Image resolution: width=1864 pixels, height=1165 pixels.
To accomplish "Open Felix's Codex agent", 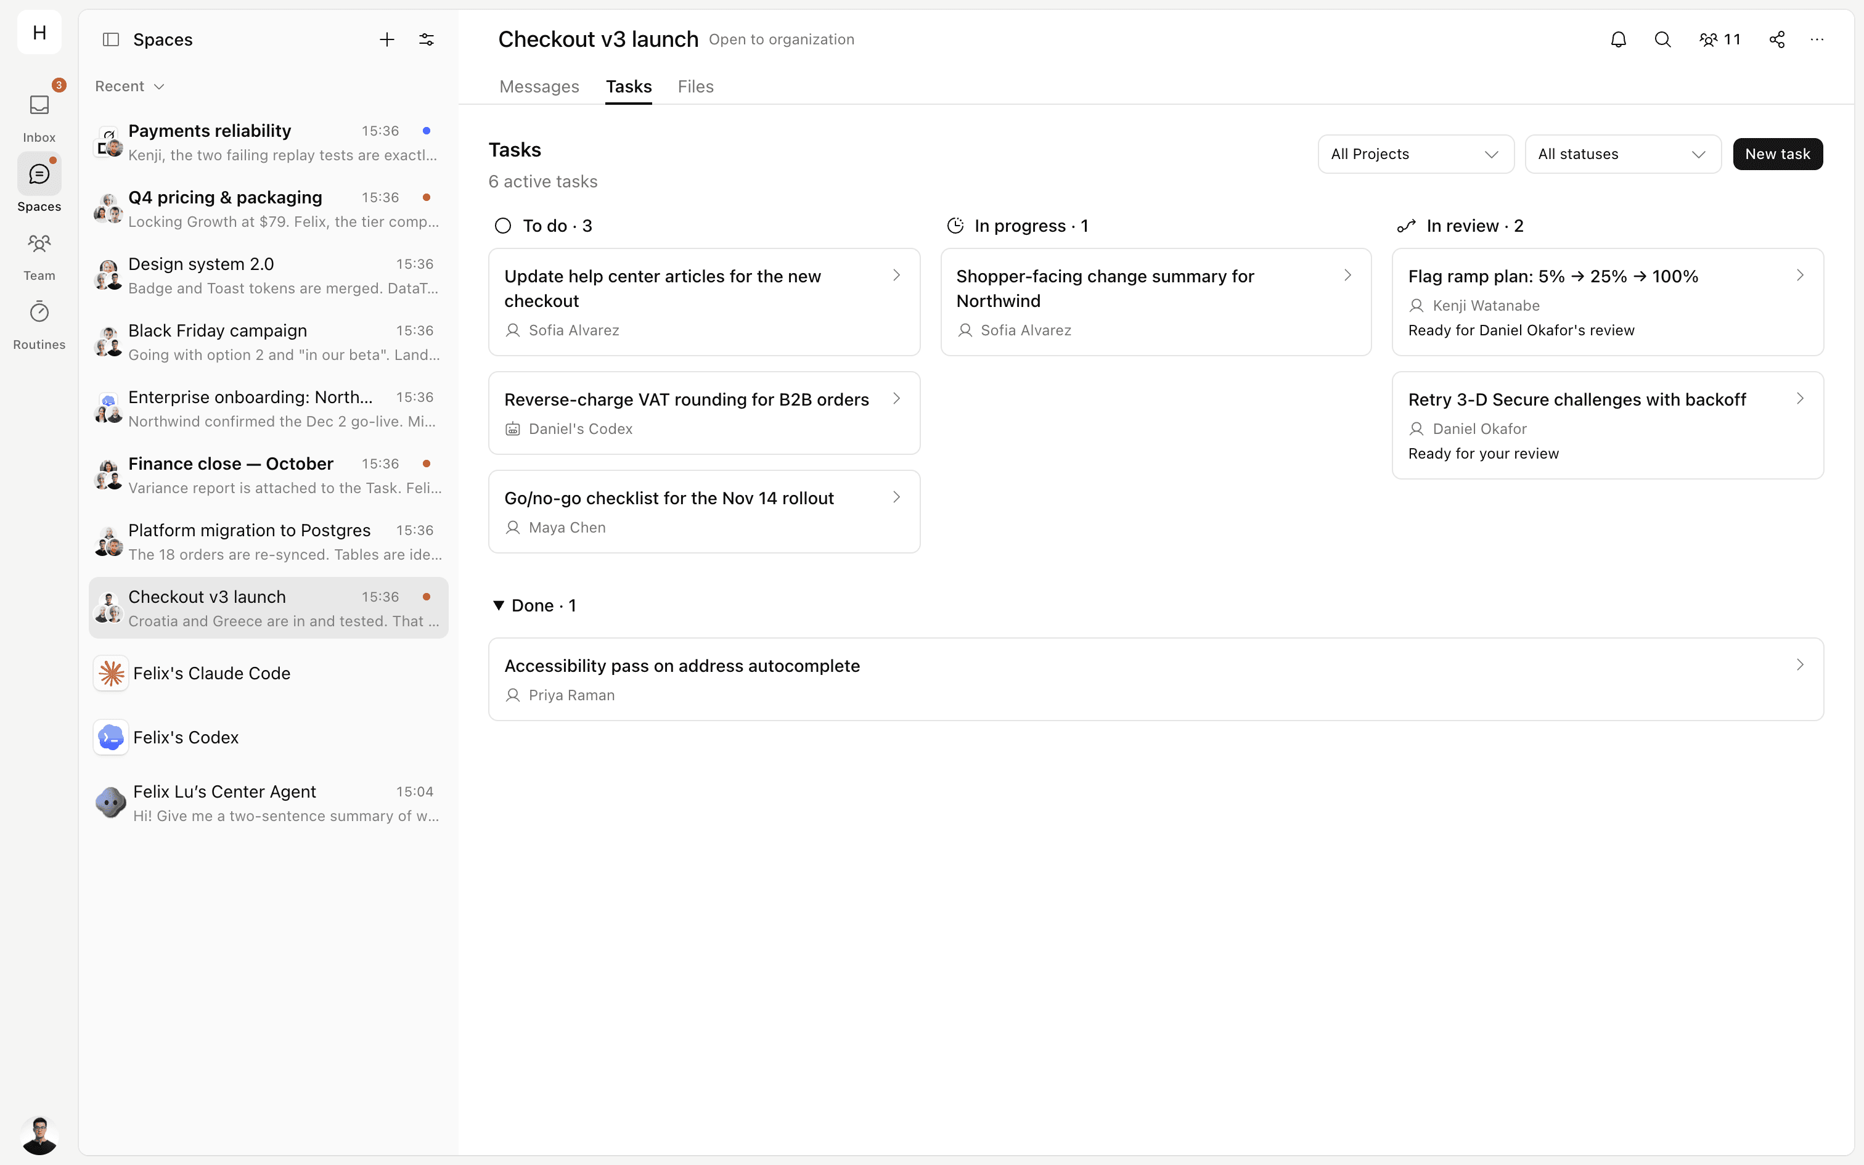I will 268,737.
